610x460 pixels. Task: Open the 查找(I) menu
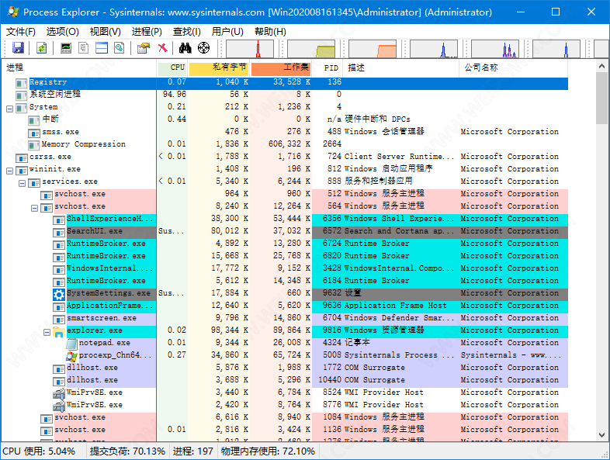point(187,32)
